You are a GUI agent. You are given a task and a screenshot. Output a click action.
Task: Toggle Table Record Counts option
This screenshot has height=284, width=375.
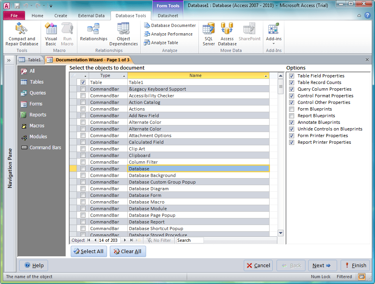(x=291, y=82)
